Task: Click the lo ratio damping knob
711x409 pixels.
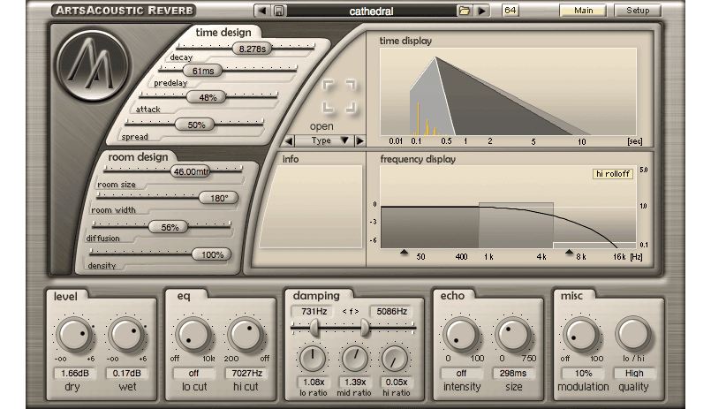Action: tap(313, 359)
